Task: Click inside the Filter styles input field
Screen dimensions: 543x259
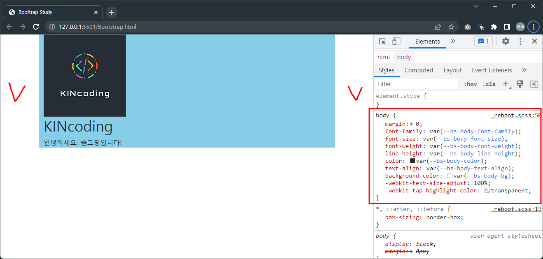Action: (x=412, y=84)
